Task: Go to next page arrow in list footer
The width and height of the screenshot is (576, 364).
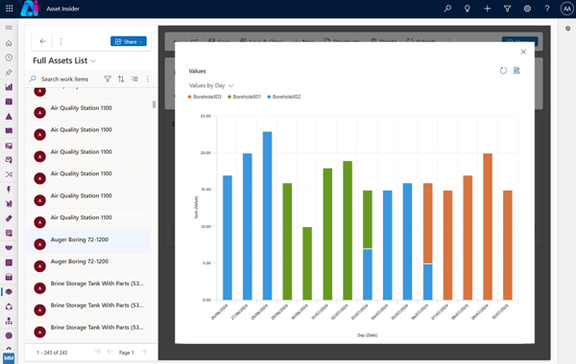Action: click(144, 352)
